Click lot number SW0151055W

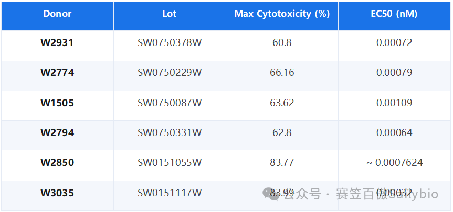170,163
